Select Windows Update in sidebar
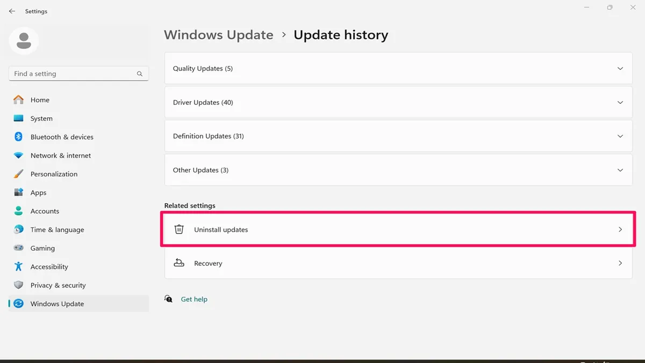This screenshot has height=363, width=645. point(78,303)
